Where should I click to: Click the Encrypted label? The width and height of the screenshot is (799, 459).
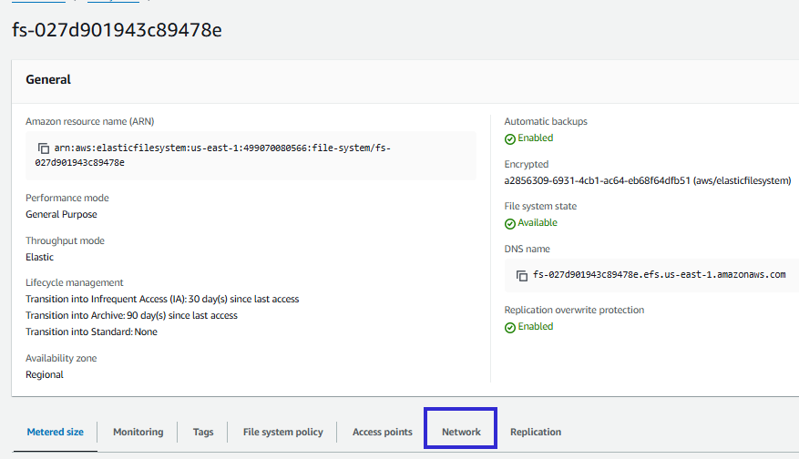[x=527, y=165]
